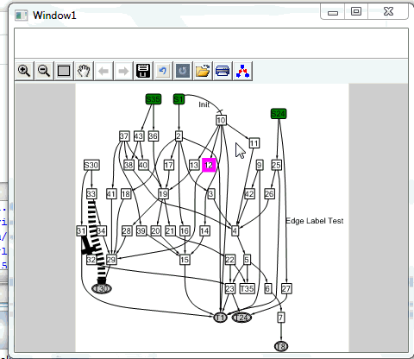Select the hand pan tool
Viewport: 414px width, 359px height.
point(84,71)
